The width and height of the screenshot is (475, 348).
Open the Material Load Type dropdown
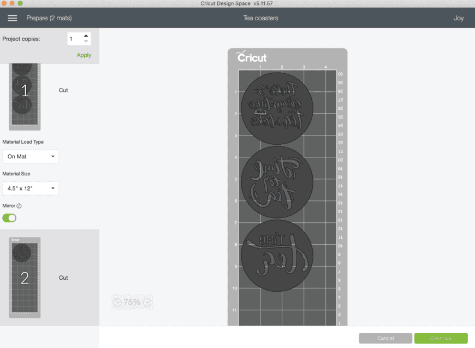(31, 156)
